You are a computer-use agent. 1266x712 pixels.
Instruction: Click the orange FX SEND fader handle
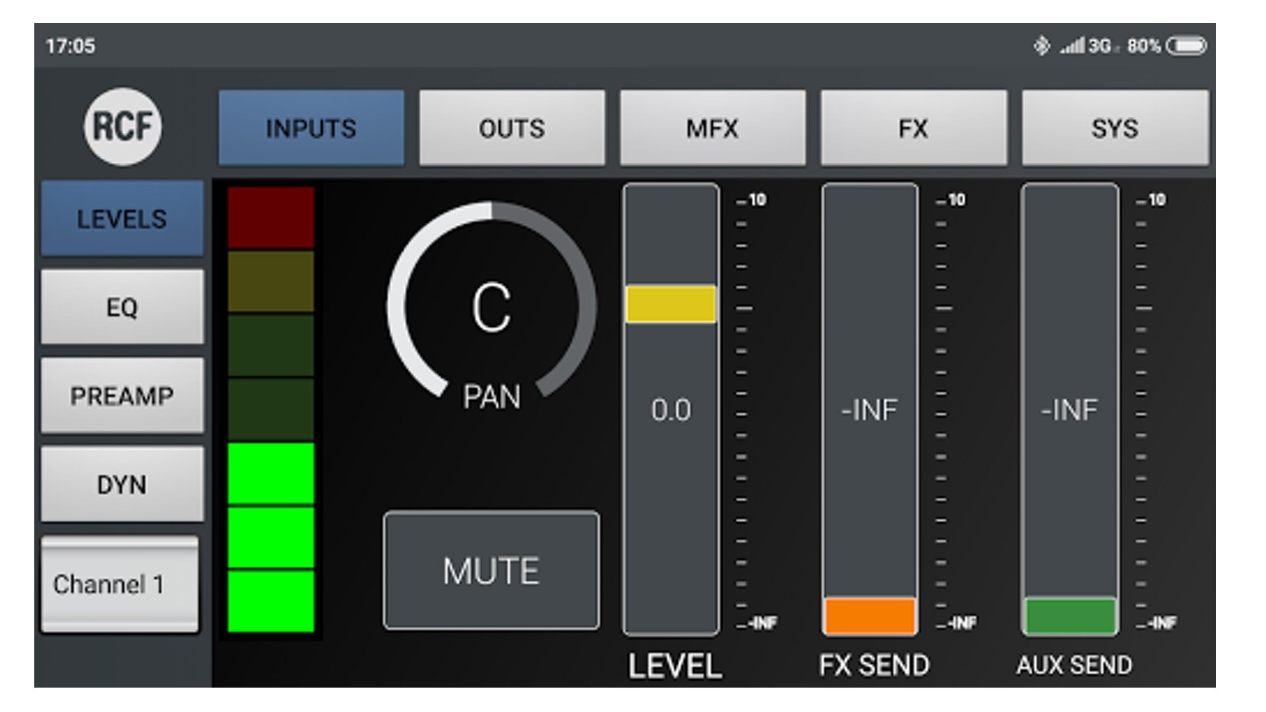coord(870,616)
